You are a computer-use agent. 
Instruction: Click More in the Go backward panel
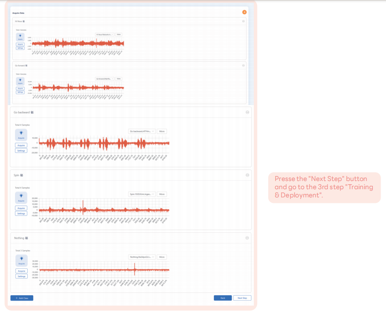pos(162,131)
